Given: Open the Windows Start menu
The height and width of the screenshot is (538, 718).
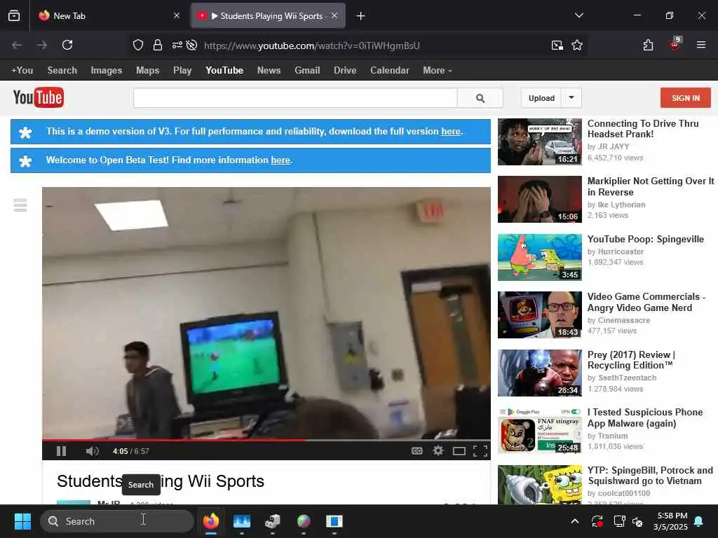Looking at the screenshot, I should point(22,521).
